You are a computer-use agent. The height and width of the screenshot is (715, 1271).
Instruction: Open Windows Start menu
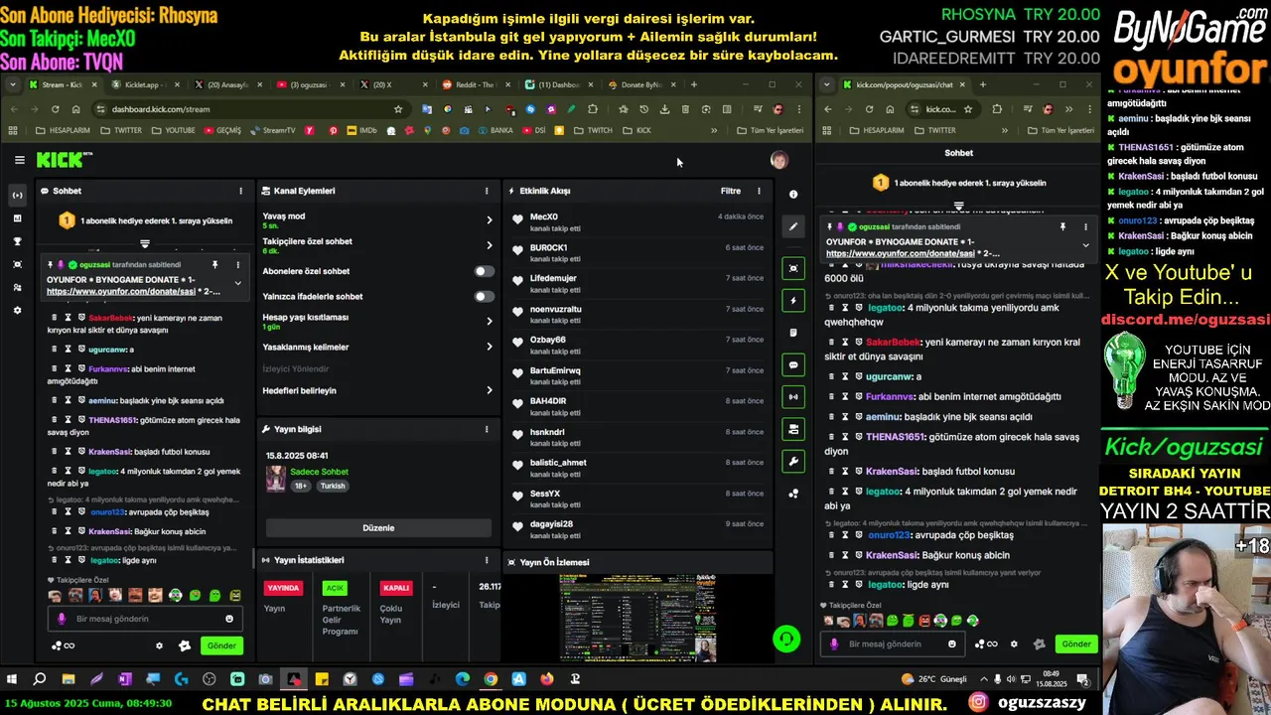pyautogui.click(x=12, y=679)
